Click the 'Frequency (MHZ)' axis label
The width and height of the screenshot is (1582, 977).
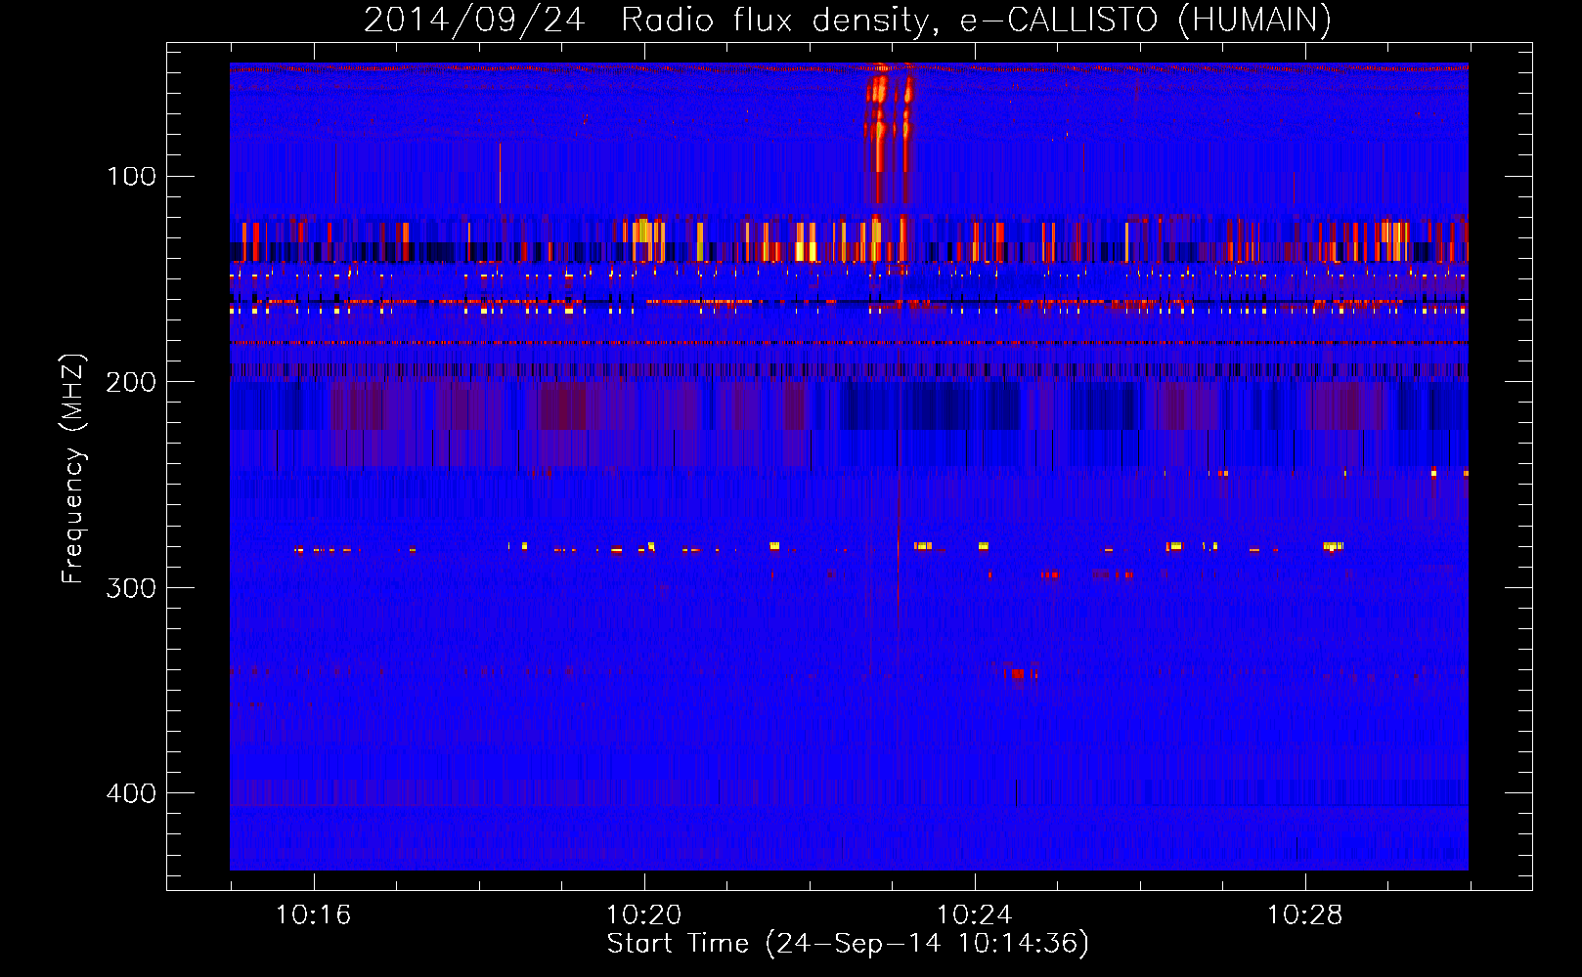(73, 469)
